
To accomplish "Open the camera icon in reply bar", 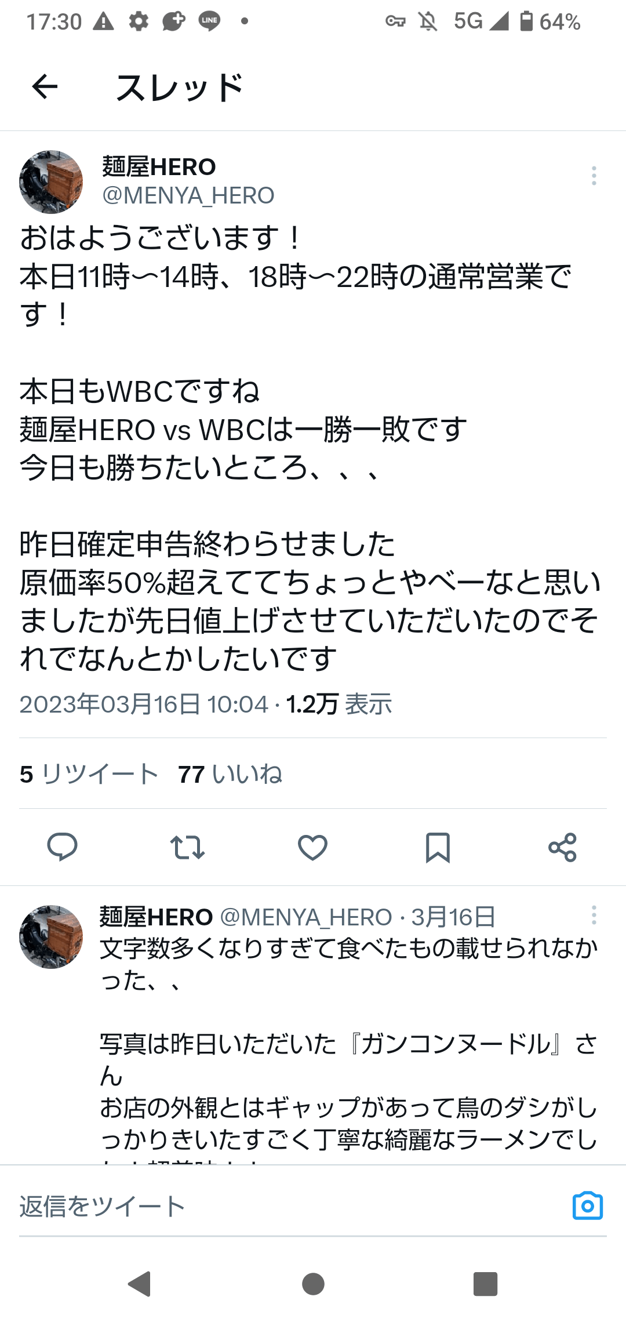I will (588, 1206).
